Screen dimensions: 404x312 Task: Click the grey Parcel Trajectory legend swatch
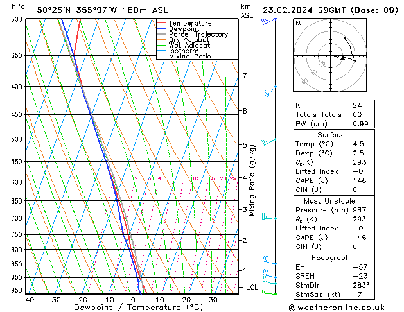[x=162, y=34]
